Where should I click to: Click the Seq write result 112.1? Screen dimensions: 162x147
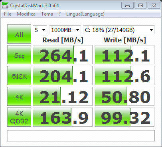tap(124, 55)
